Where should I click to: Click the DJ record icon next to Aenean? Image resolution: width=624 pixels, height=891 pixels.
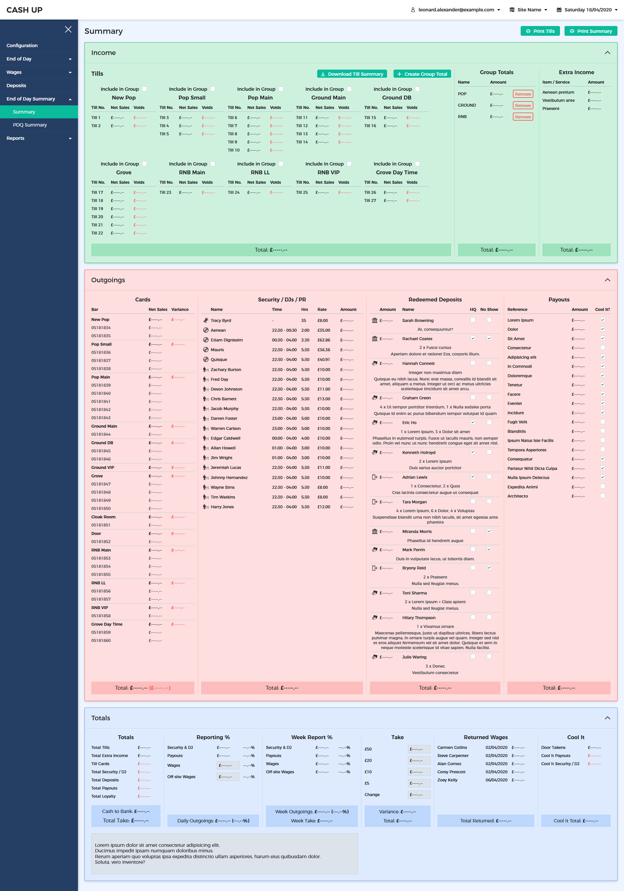[x=205, y=330]
